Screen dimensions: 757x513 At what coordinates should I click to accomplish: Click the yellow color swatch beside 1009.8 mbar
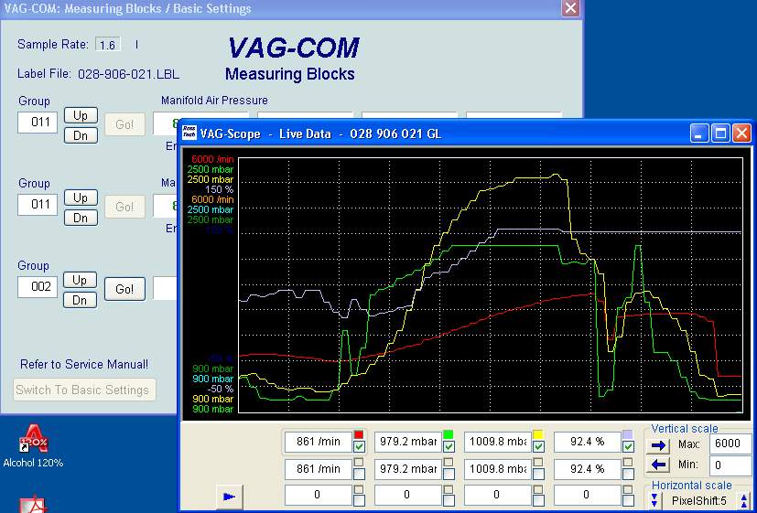538,435
